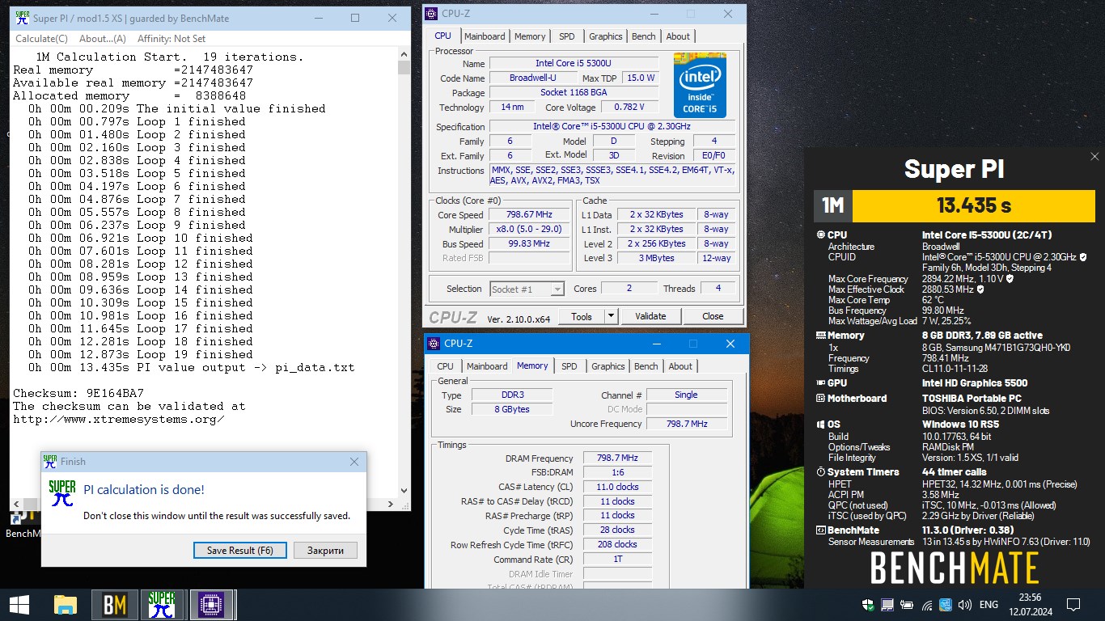Click the http://www.xtremesystems.org/ text
This screenshot has height=621, width=1105.
[118, 419]
